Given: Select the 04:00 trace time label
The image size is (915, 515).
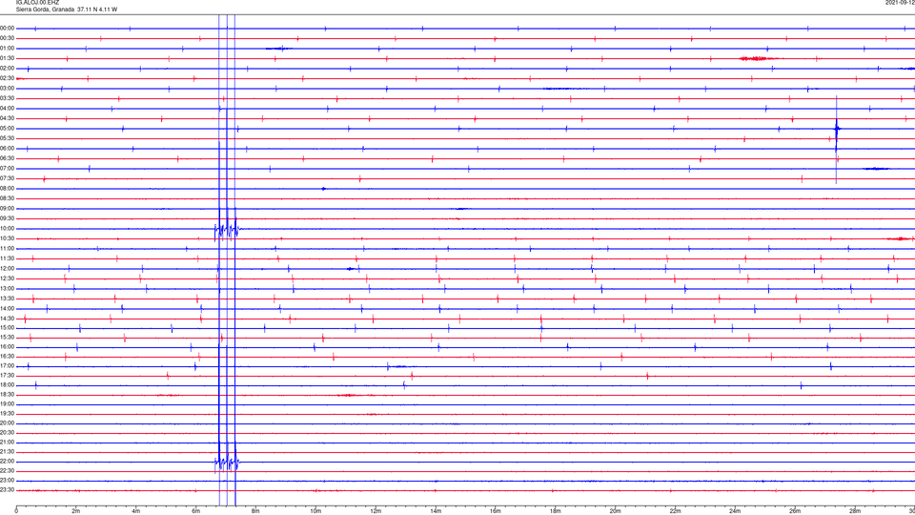Looking at the screenshot, I should 8,109.
